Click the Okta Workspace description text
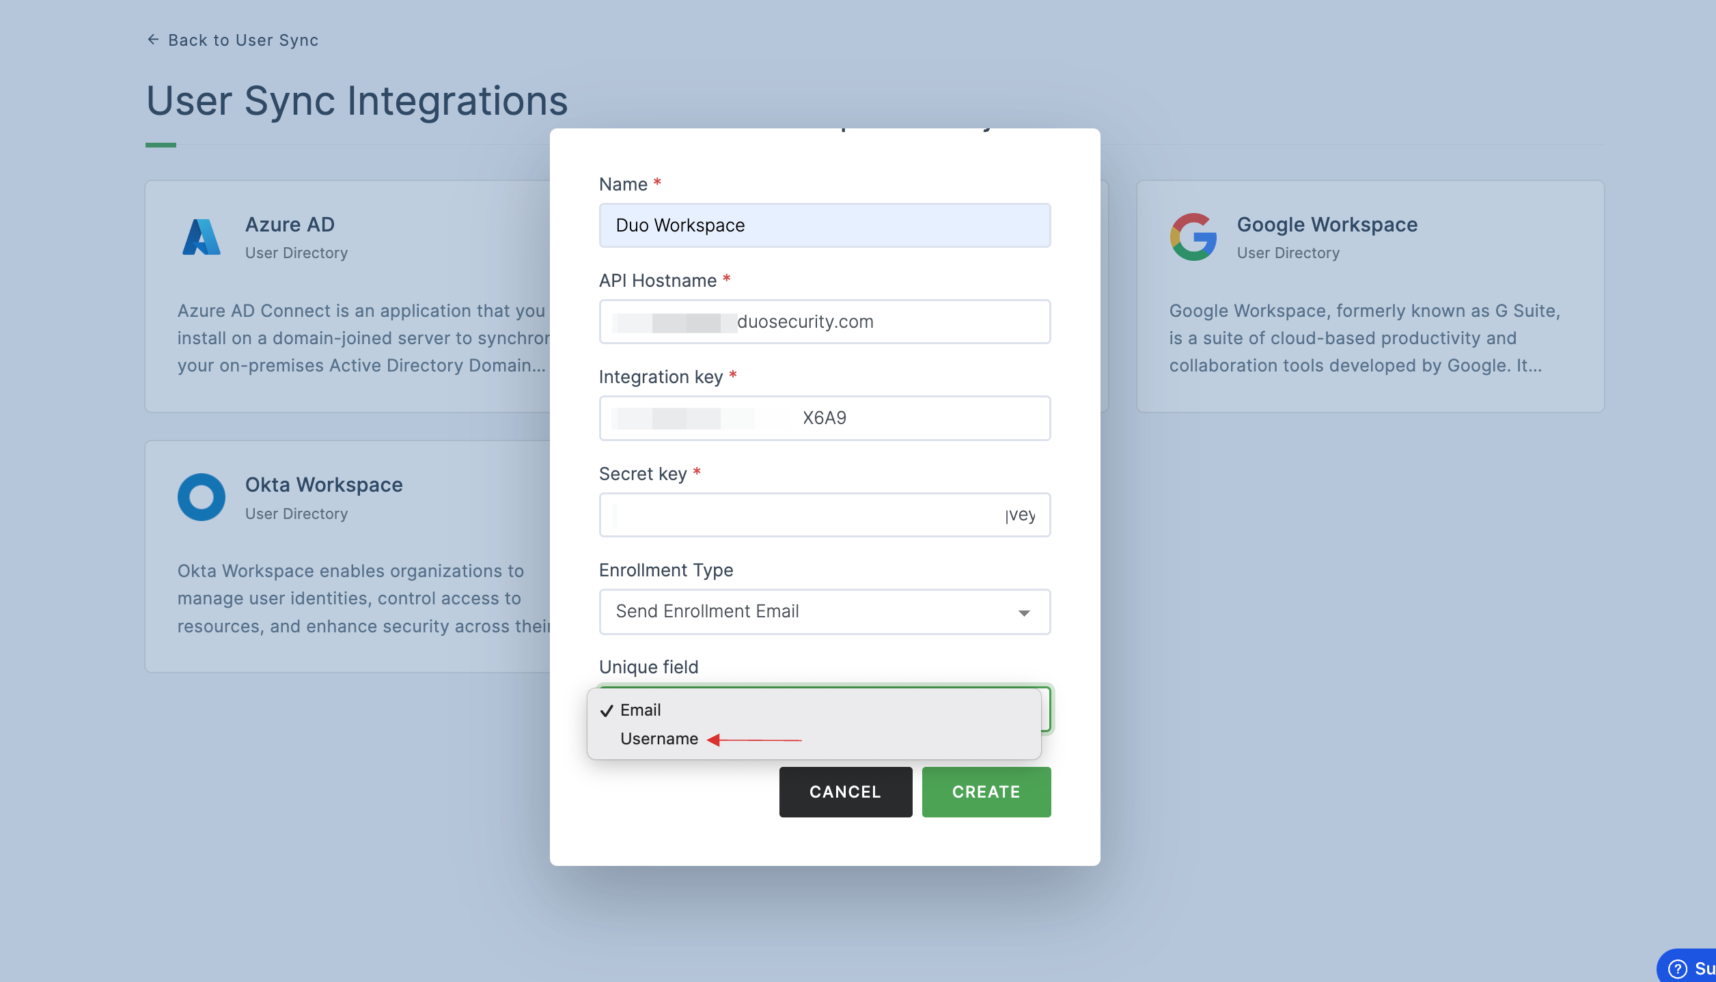 tap(363, 598)
